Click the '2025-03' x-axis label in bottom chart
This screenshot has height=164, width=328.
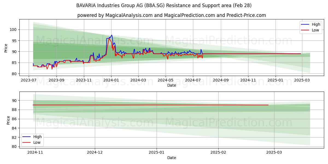tap(274, 152)
